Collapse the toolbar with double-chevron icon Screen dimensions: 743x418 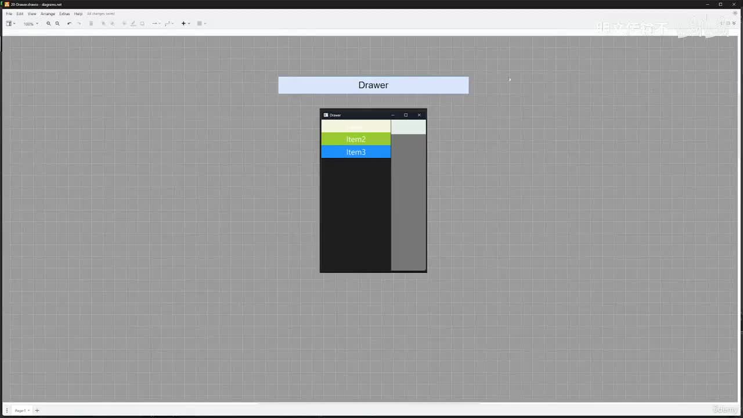pyautogui.click(x=734, y=24)
